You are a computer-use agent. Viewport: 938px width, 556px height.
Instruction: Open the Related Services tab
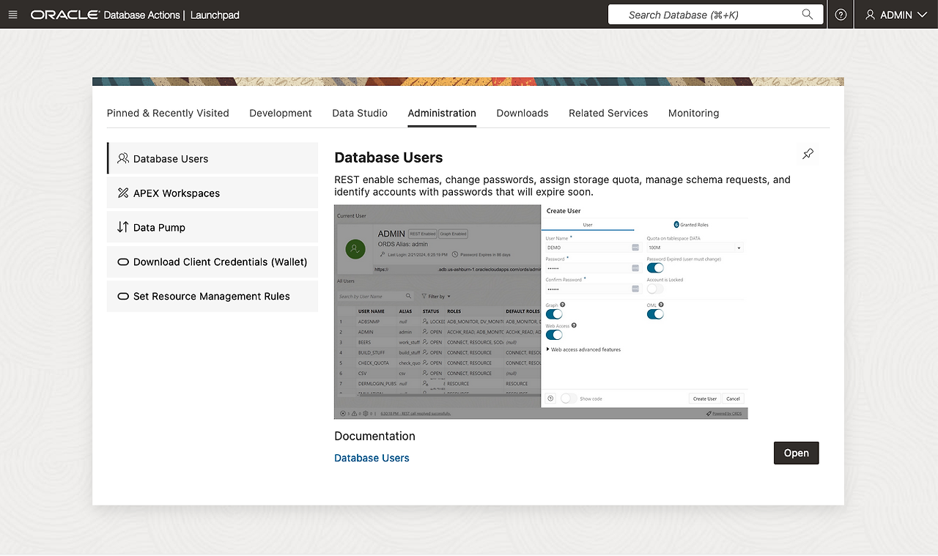click(608, 113)
